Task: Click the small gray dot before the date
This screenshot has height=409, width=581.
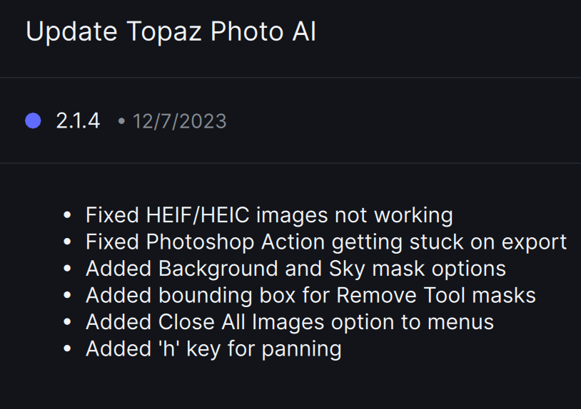Action: [x=121, y=121]
